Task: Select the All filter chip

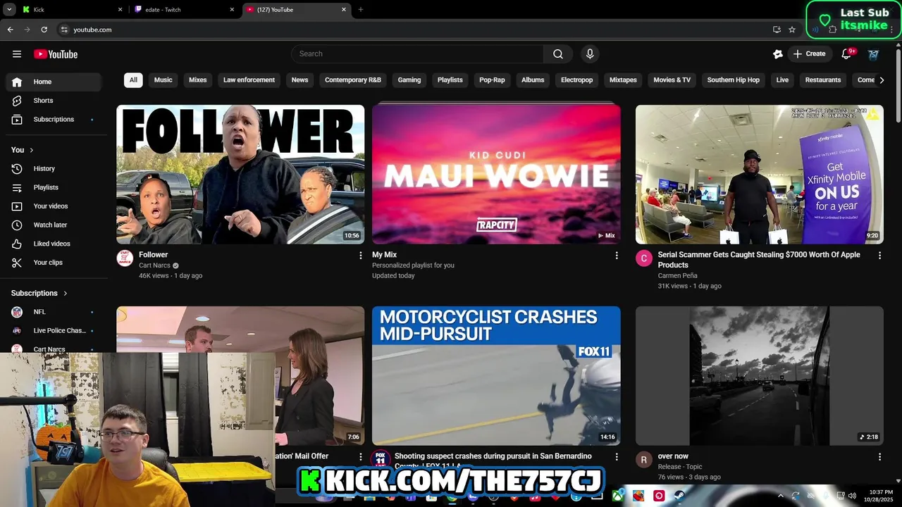Action: pyautogui.click(x=133, y=80)
